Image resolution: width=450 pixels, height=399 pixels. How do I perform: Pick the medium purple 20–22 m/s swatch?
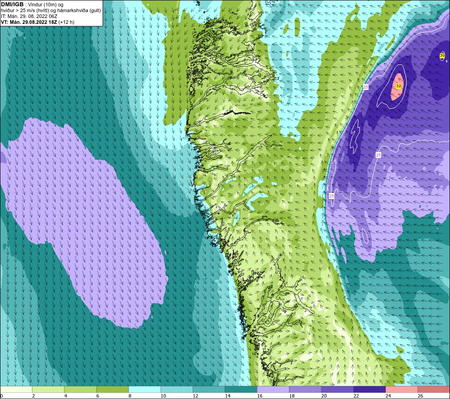337,389
